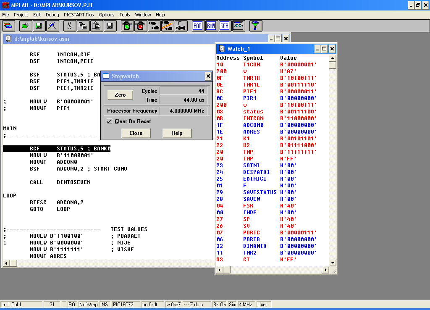Open the Project menu
The height and width of the screenshot is (310, 430).
21,15
